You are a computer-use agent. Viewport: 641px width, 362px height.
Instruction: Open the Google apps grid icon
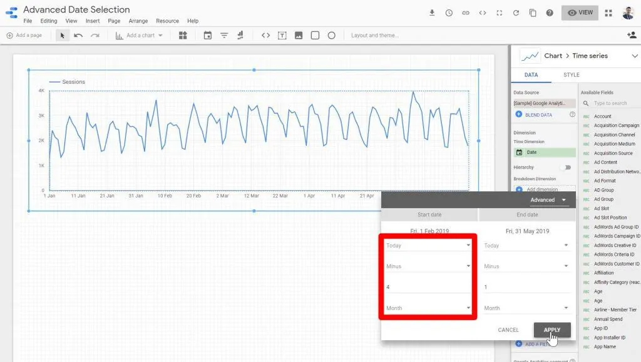(608, 13)
